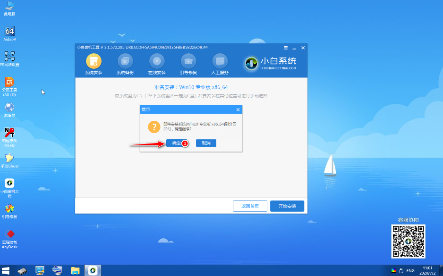
Task: Click the 返回首页 button
Action: pyautogui.click(x=250, y=206)
